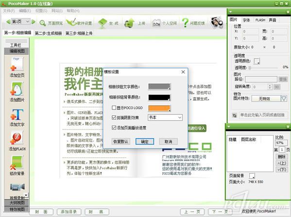Open 设置(S) menu
The width and height of the screenshot is (291, 217).
click(x=41, y=11)
